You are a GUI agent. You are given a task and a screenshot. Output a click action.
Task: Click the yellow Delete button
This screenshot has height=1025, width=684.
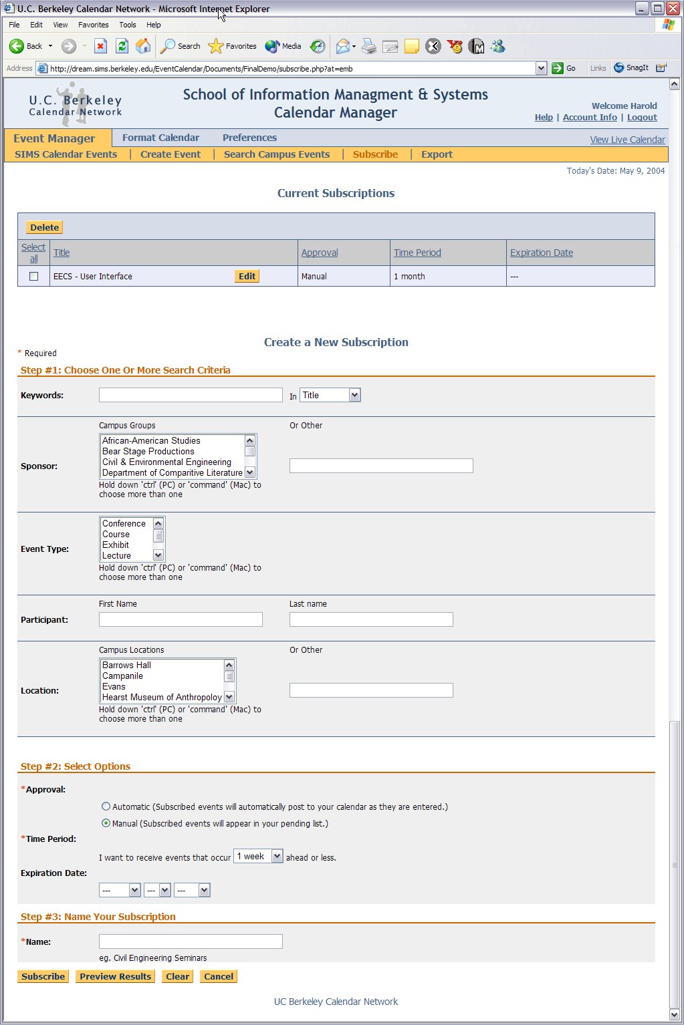(x=45, y=227)
